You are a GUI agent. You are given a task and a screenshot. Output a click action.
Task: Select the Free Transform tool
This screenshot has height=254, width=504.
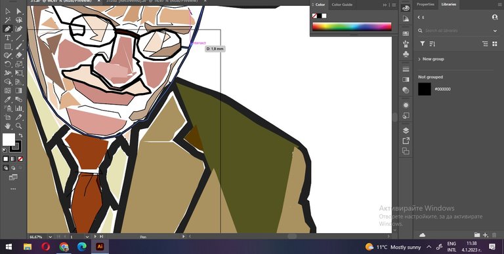pyautogui.click(x=19, y=73)
